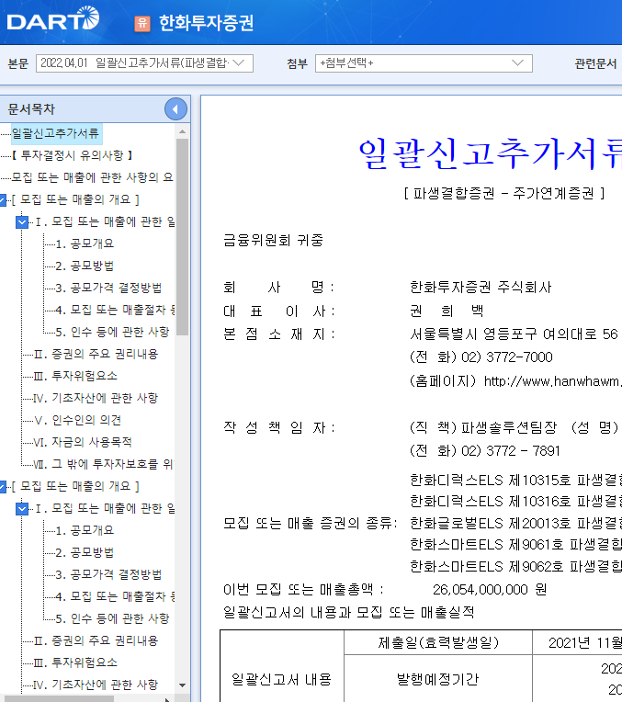Screen dimensions: 622x702
Task: Click the tree scrollbar up arrow
Action: (x=182, y=131)
